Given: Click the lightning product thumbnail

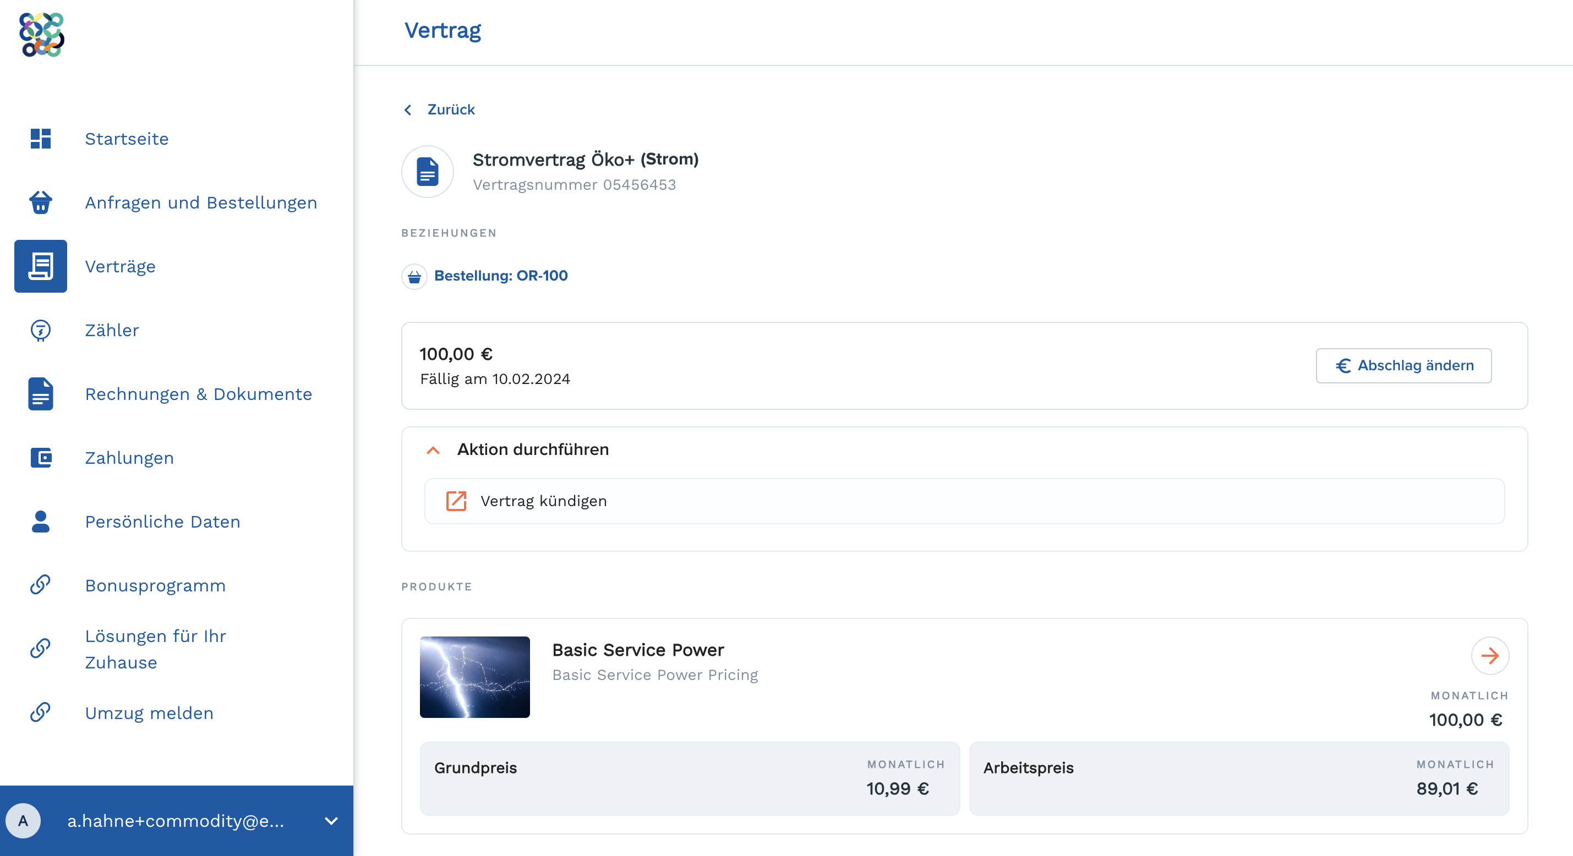Looking at the screenshot, I should point(474,677).
